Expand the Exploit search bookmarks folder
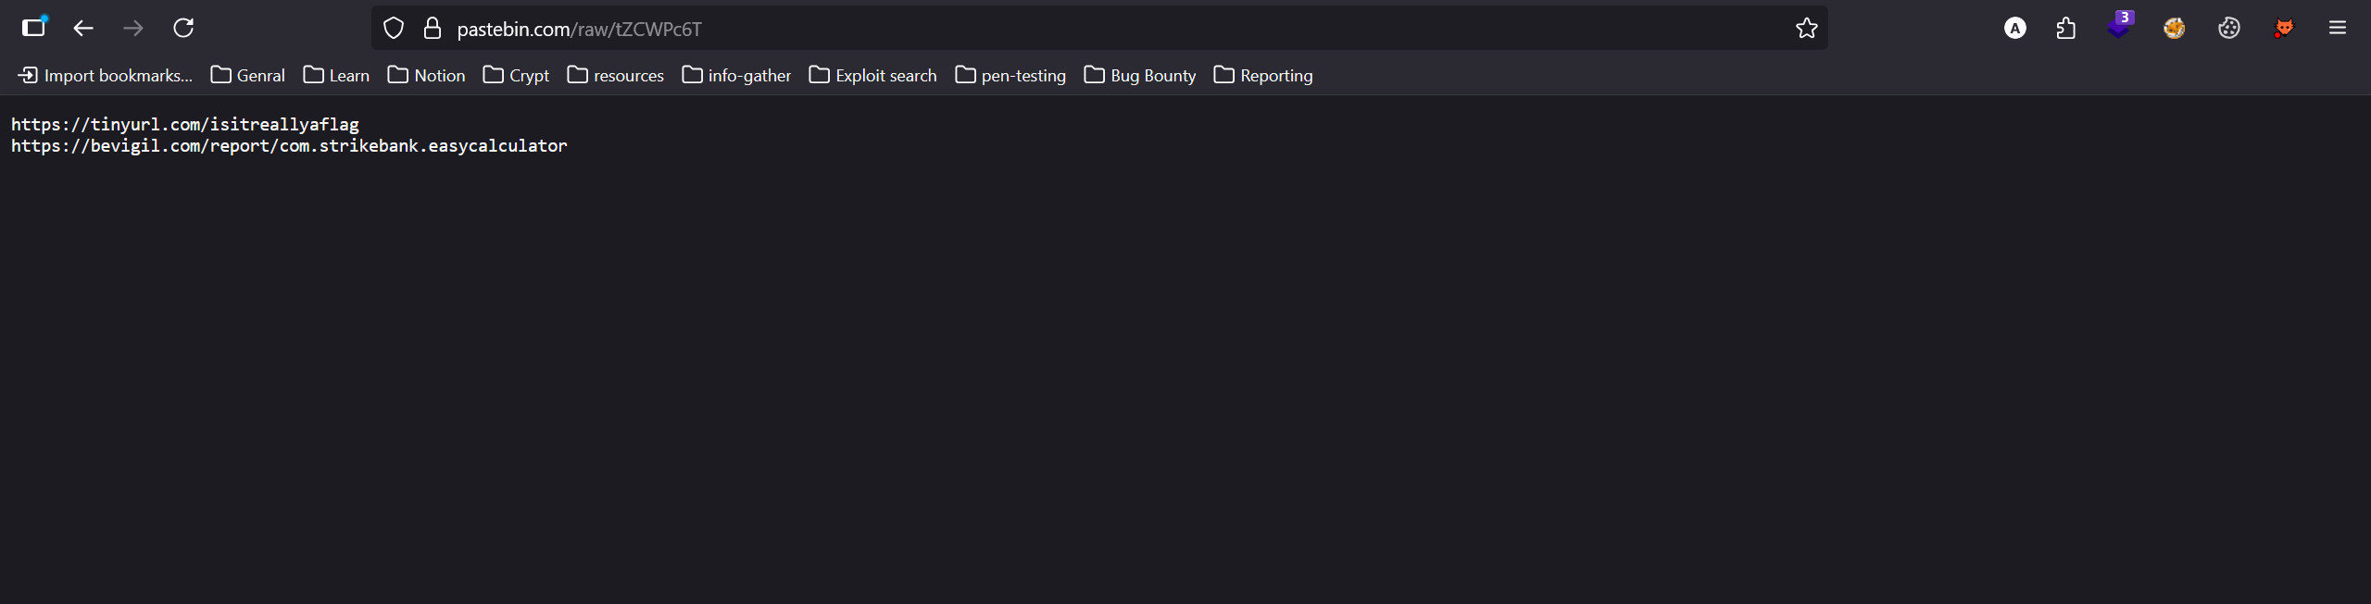 [872, 76]
